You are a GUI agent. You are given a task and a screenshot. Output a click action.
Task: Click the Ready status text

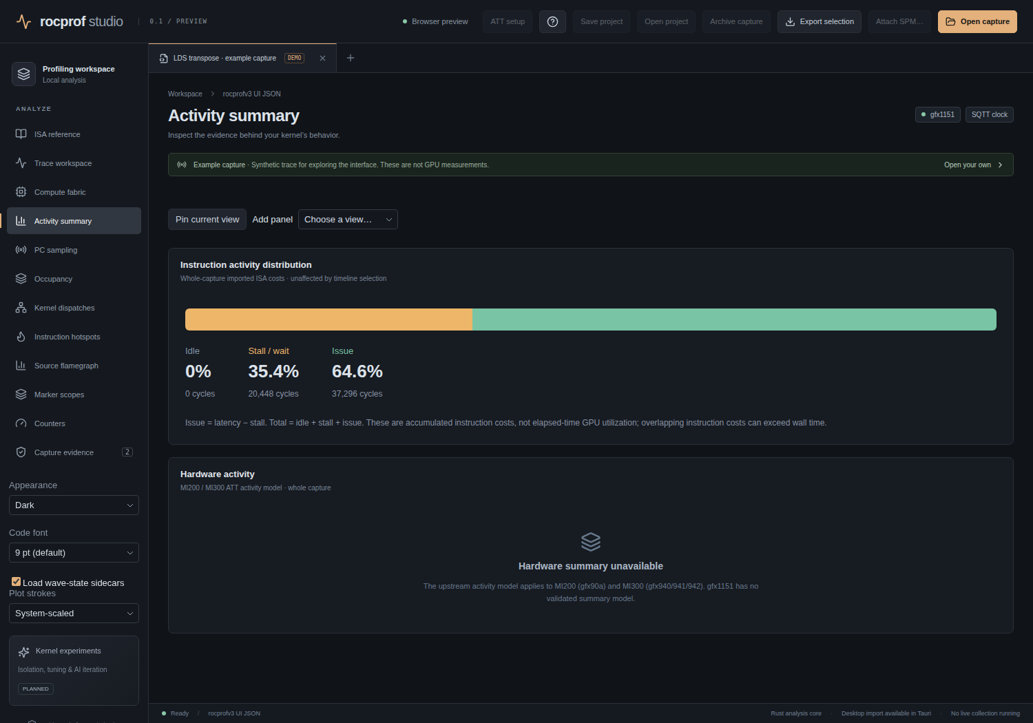tap(180, 713)
